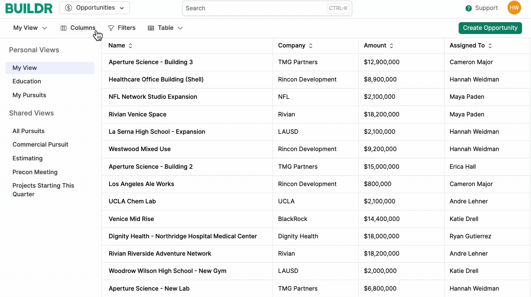Open the Columns settings
Viewport: 531px width, 297px height.
(78, 28)
